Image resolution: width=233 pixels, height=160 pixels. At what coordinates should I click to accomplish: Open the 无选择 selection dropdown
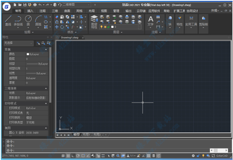(x=18, y=43)
